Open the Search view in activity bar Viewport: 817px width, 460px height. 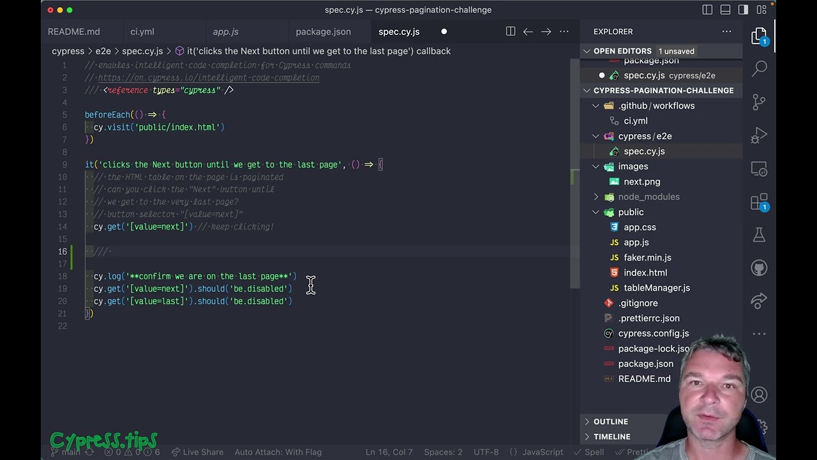[759, 68]
